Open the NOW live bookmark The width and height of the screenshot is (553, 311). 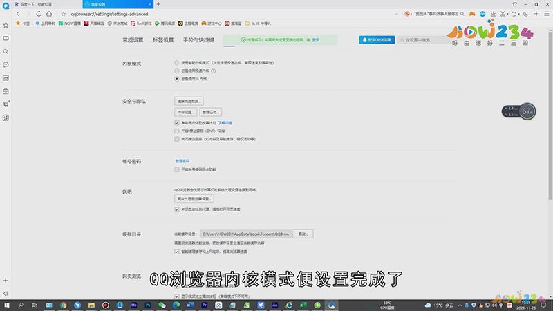click(x=70, y=23)
